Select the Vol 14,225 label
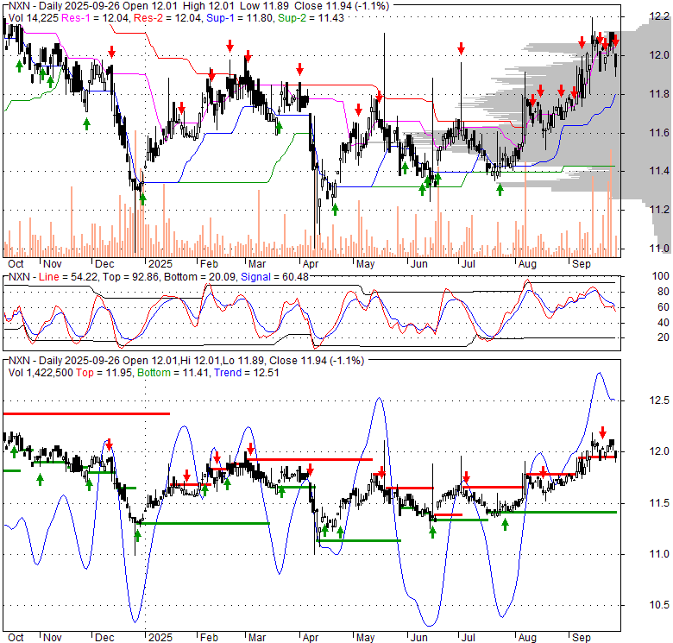673x643 pixels. (x=34, y=18)
